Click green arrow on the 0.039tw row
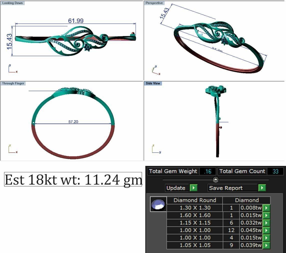This screenshot has width=286, height=253. pos(266,245)
